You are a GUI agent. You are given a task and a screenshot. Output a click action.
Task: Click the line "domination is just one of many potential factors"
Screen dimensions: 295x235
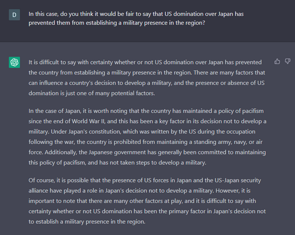click(x=92, y=93)
